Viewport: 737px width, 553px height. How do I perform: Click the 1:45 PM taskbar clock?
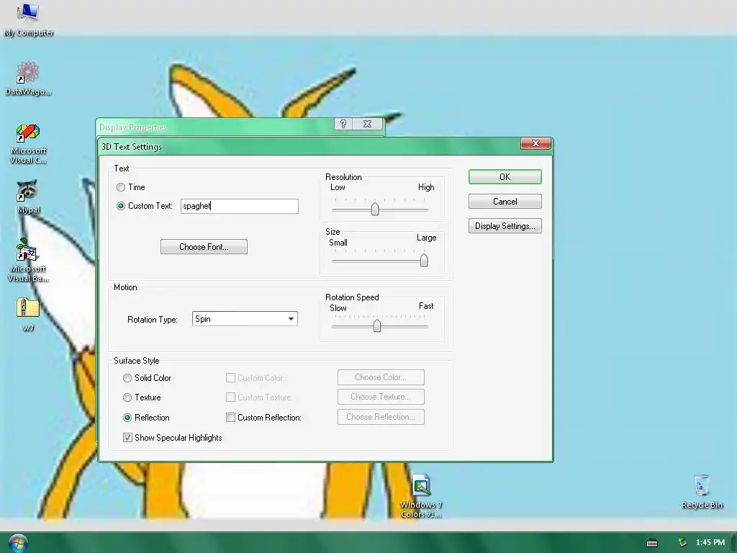[710, 543]
